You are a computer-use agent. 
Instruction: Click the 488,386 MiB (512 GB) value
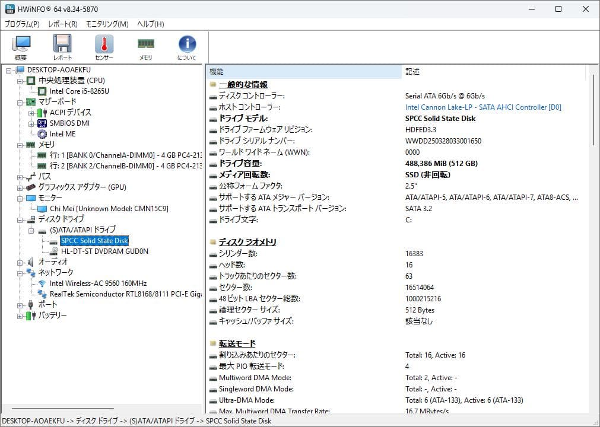[441, 163]
